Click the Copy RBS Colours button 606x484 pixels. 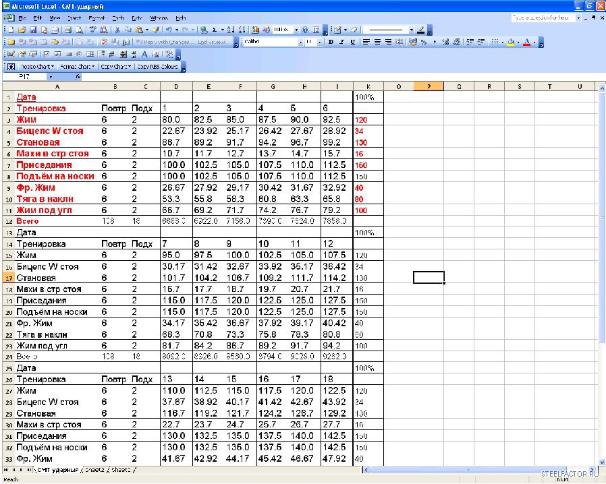point(157,67)
